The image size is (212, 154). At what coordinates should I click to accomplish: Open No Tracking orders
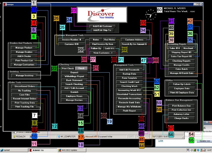click(x=25, y=91)
